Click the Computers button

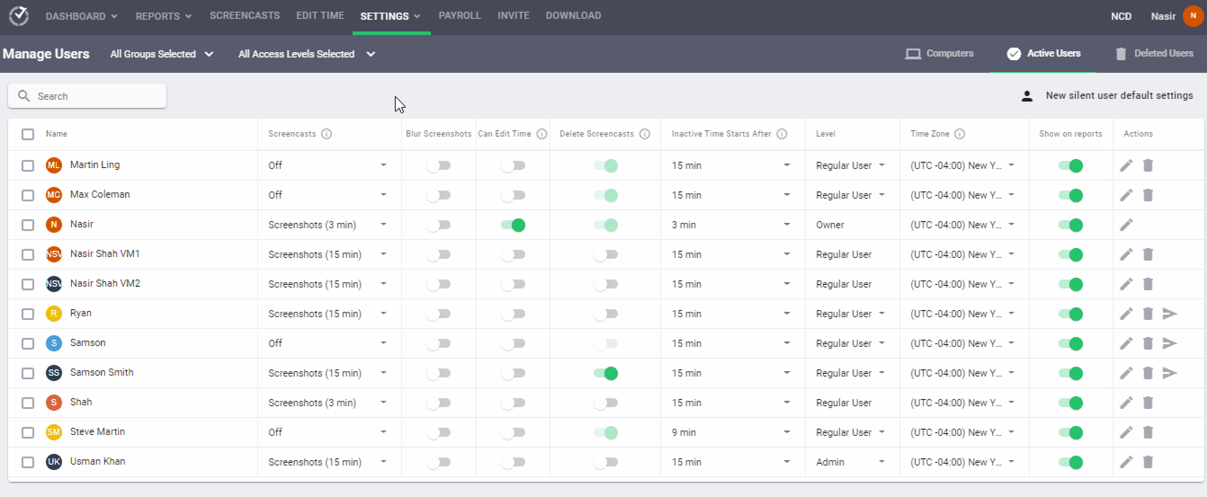(939, 53)
